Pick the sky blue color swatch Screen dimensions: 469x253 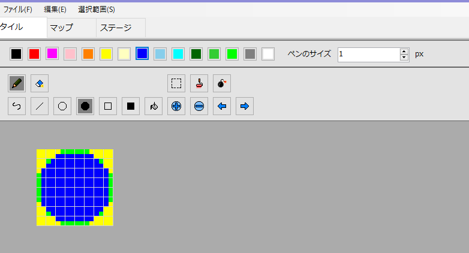point(160,54)
